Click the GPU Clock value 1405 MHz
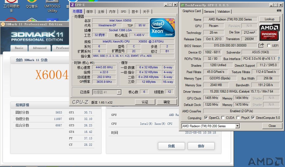The image size is (285, 167). [x=211, y=98]
